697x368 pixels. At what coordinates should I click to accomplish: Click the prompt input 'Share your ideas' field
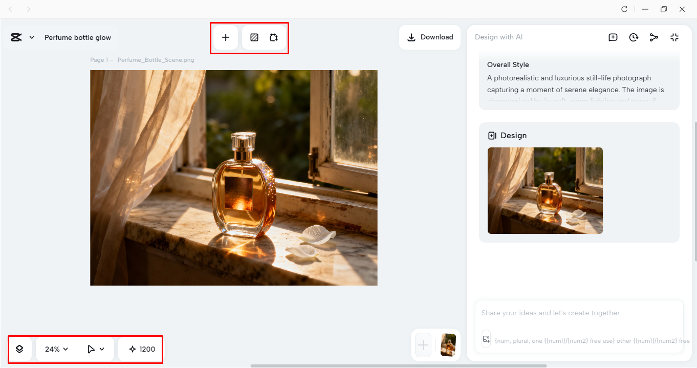pos(579,313)
